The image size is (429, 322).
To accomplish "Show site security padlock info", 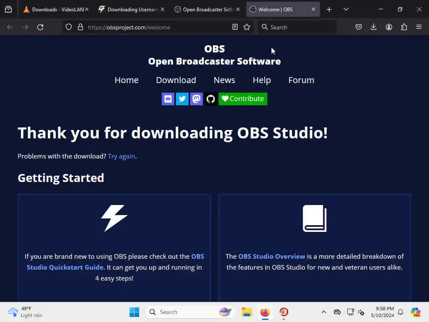I will 80,27.
